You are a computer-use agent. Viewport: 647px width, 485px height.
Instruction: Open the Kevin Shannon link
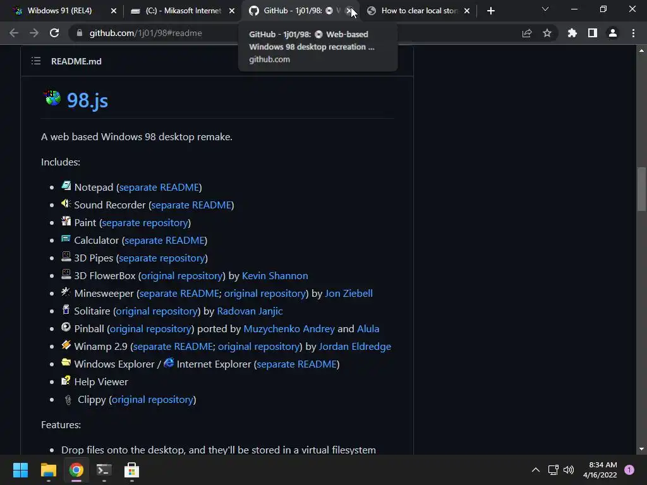(275, 275)
